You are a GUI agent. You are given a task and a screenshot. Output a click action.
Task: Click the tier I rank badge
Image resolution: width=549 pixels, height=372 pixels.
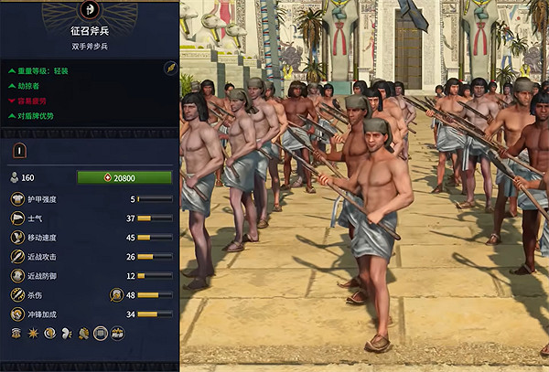point(19,151)
